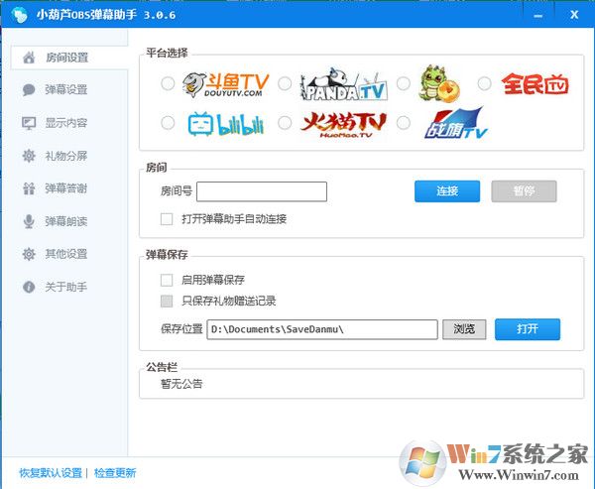Click the microphone icon beside 弹幕朗读
Image resolution: width=595 pixels, height=489 pixels.
coord(29,221)
